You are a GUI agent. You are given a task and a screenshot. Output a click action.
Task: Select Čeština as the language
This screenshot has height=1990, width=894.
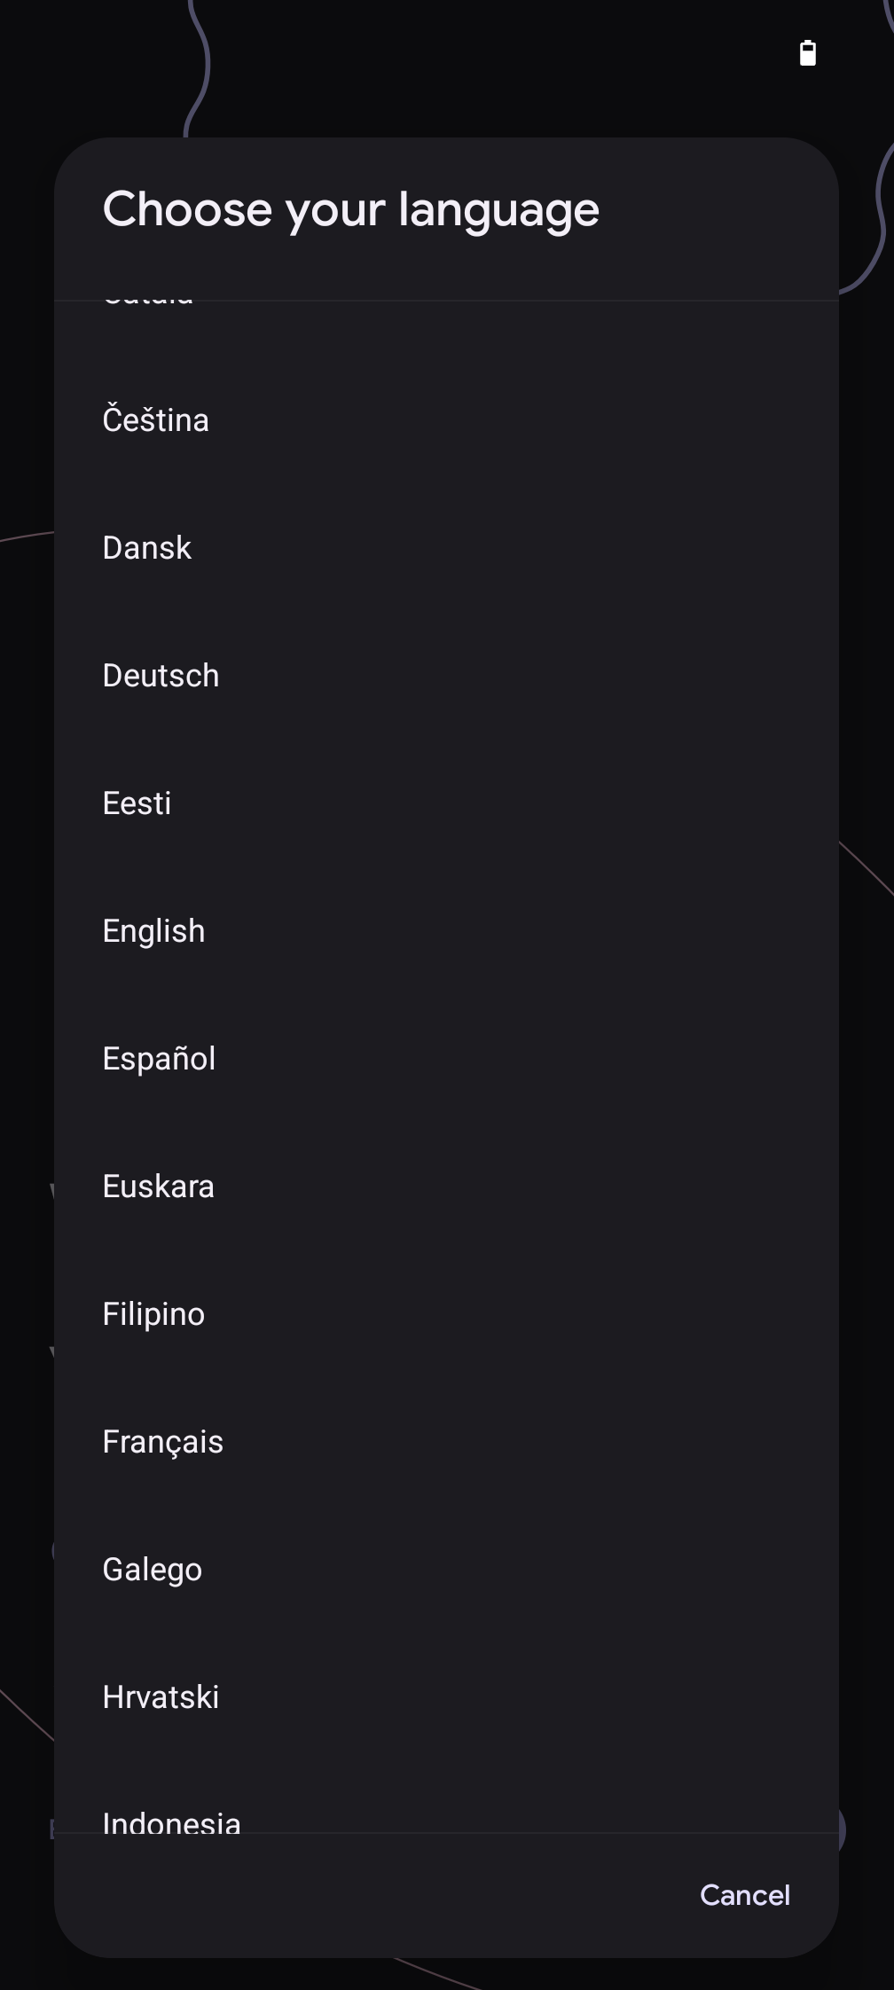156,420
